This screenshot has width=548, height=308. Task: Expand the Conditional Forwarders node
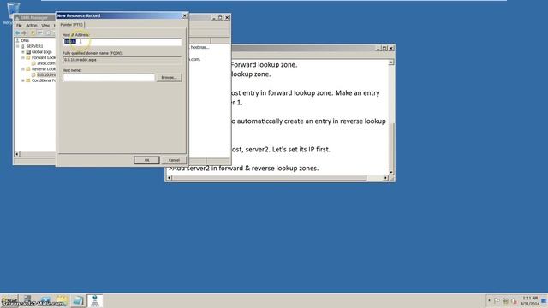[x=23, y=80]
